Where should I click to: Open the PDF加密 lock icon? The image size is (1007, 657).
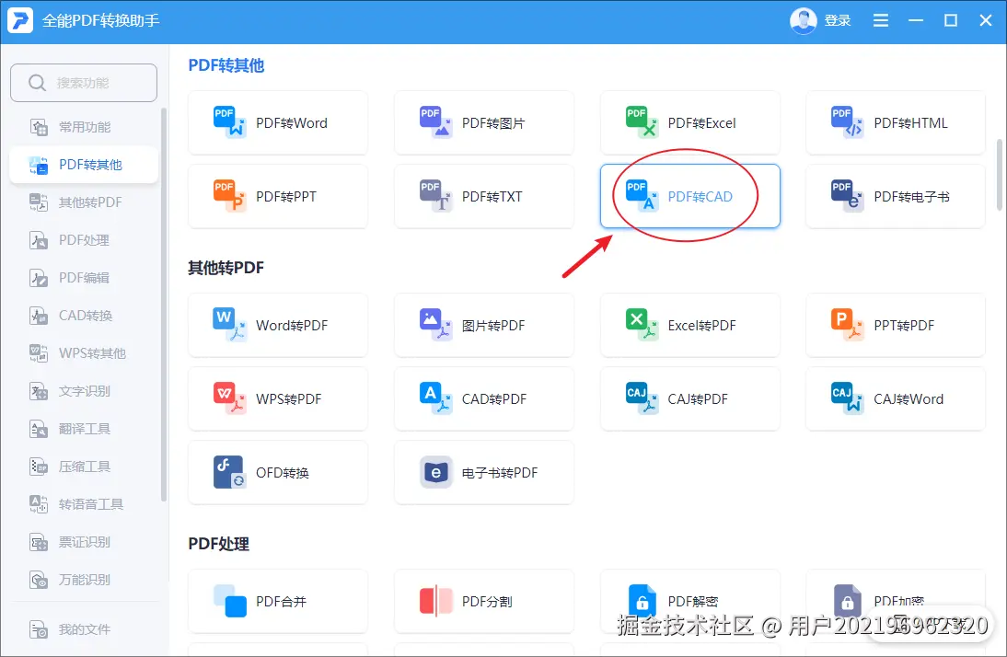847,601
